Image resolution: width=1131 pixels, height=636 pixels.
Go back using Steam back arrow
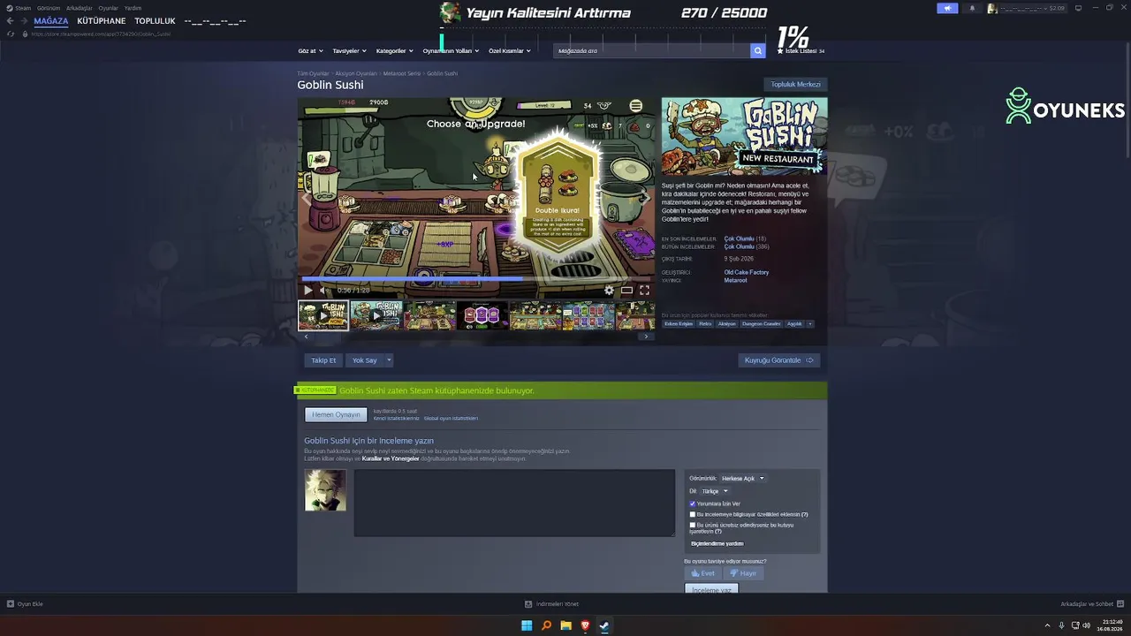coord(11,21)
